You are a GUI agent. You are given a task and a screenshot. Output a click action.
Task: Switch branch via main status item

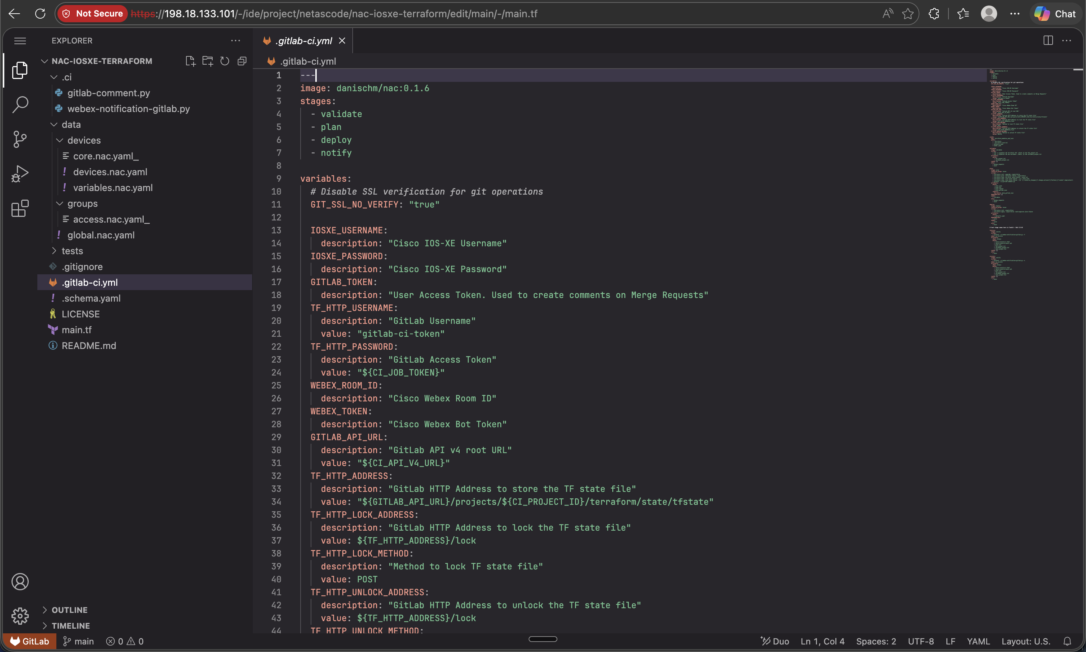[x=78, y=641]
